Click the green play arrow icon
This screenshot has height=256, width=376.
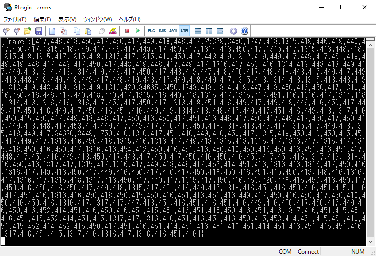pos(138,31)
